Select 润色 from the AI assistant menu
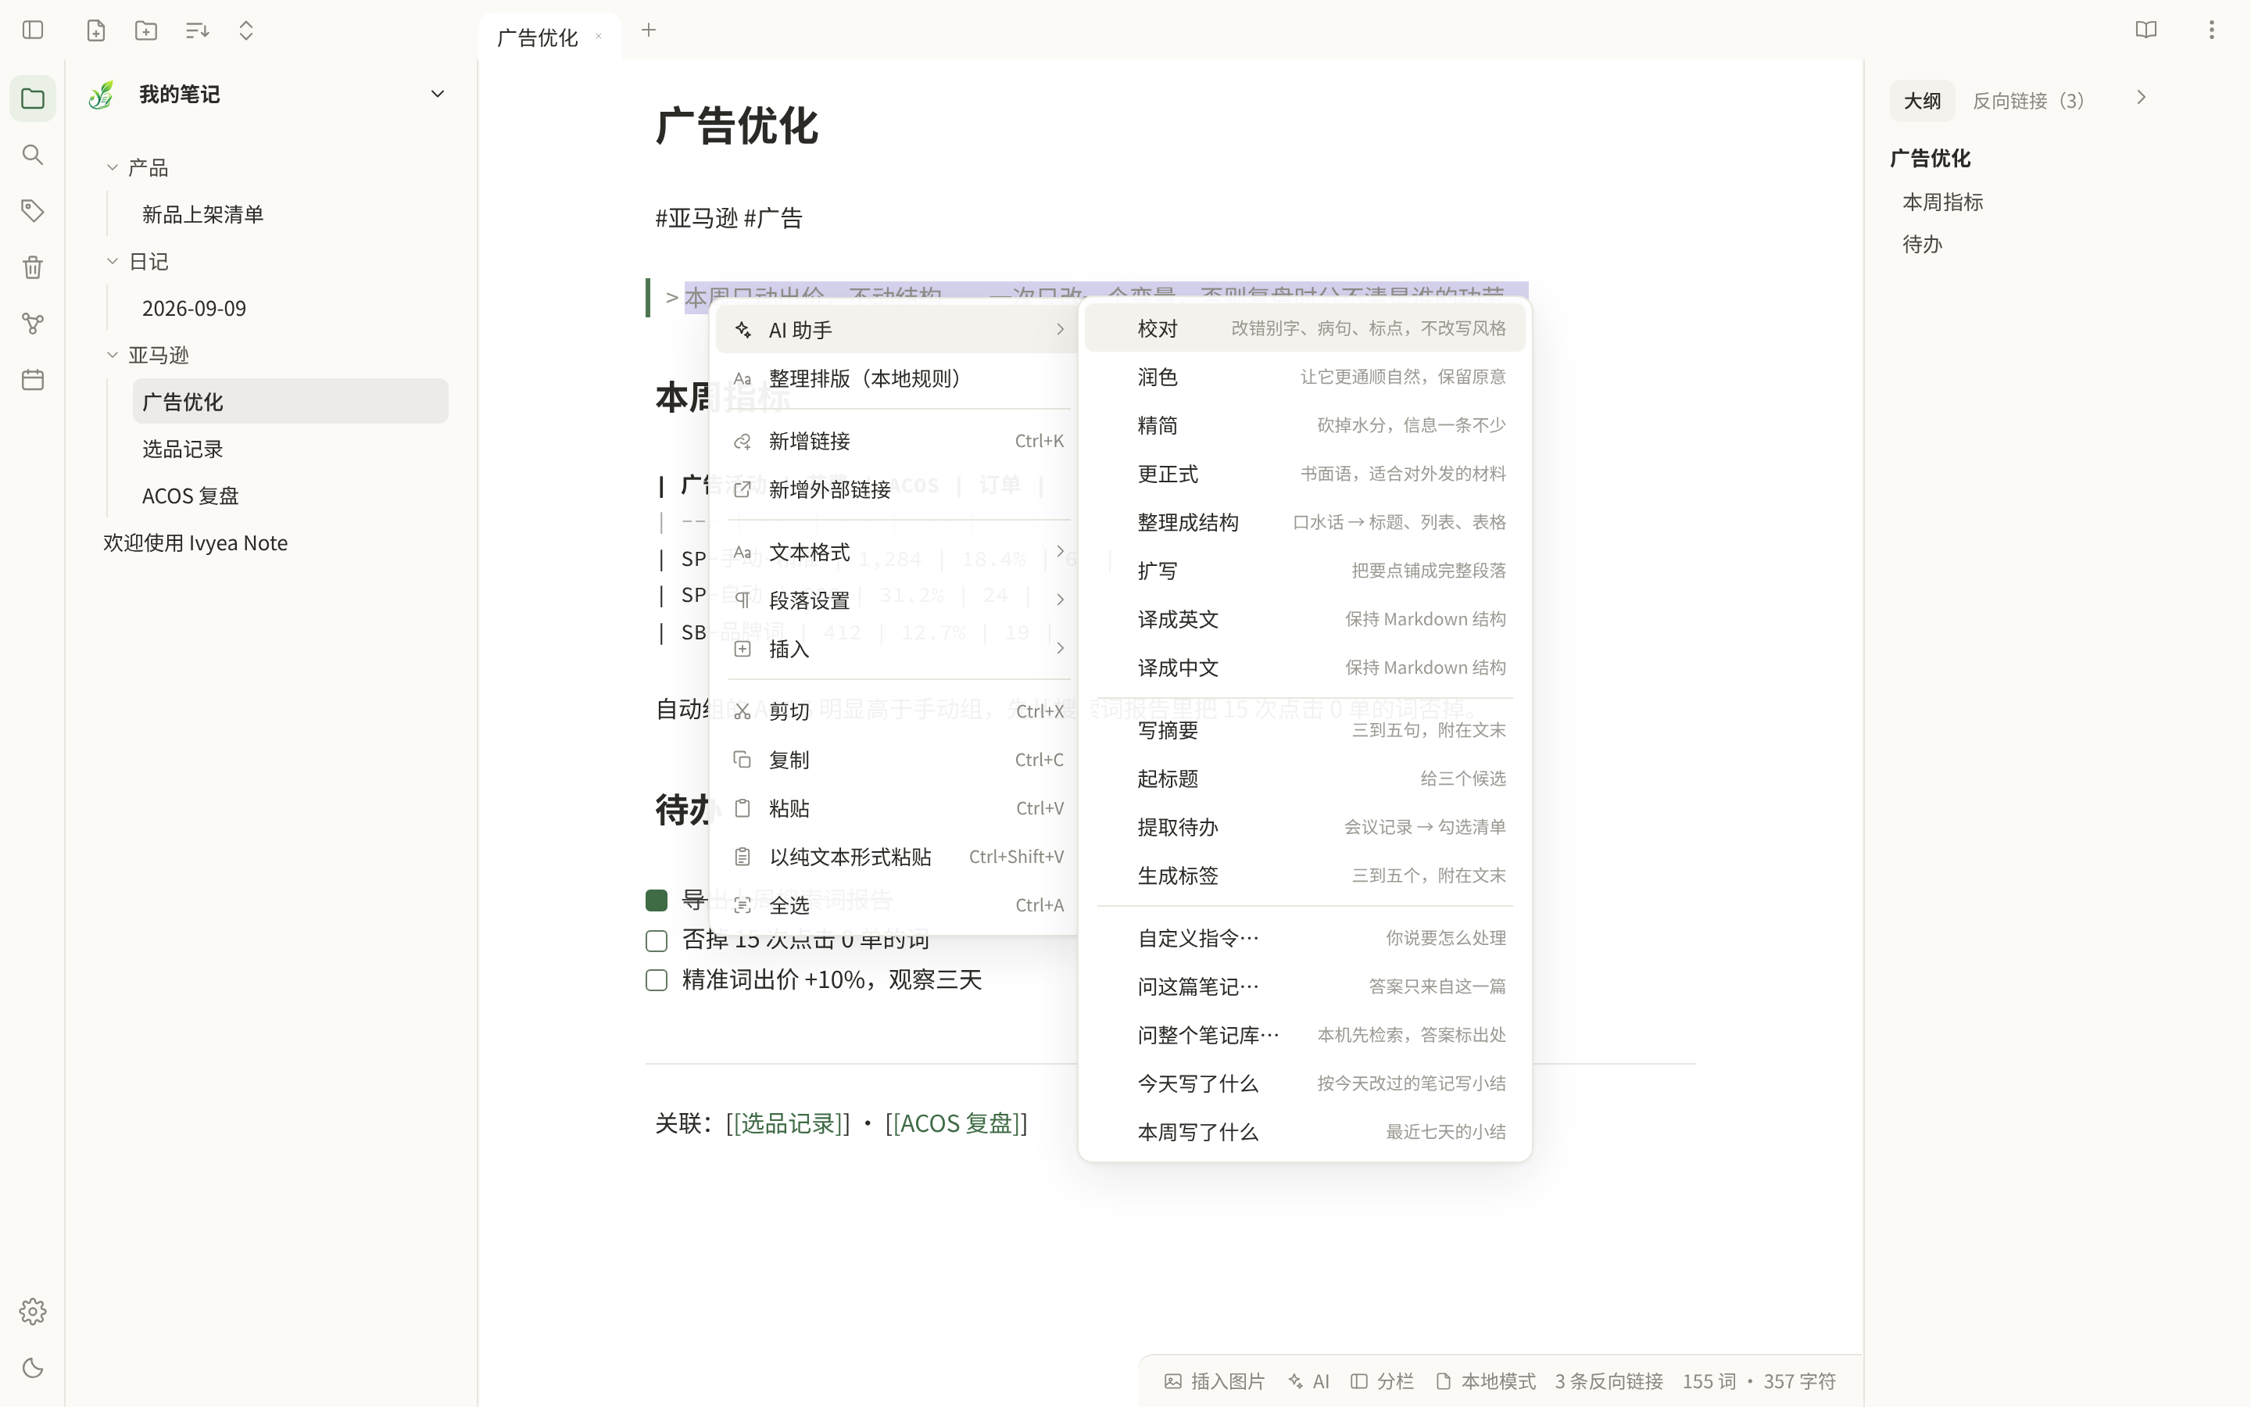The image size is (2251, 1407). (x=1305, y=377)
